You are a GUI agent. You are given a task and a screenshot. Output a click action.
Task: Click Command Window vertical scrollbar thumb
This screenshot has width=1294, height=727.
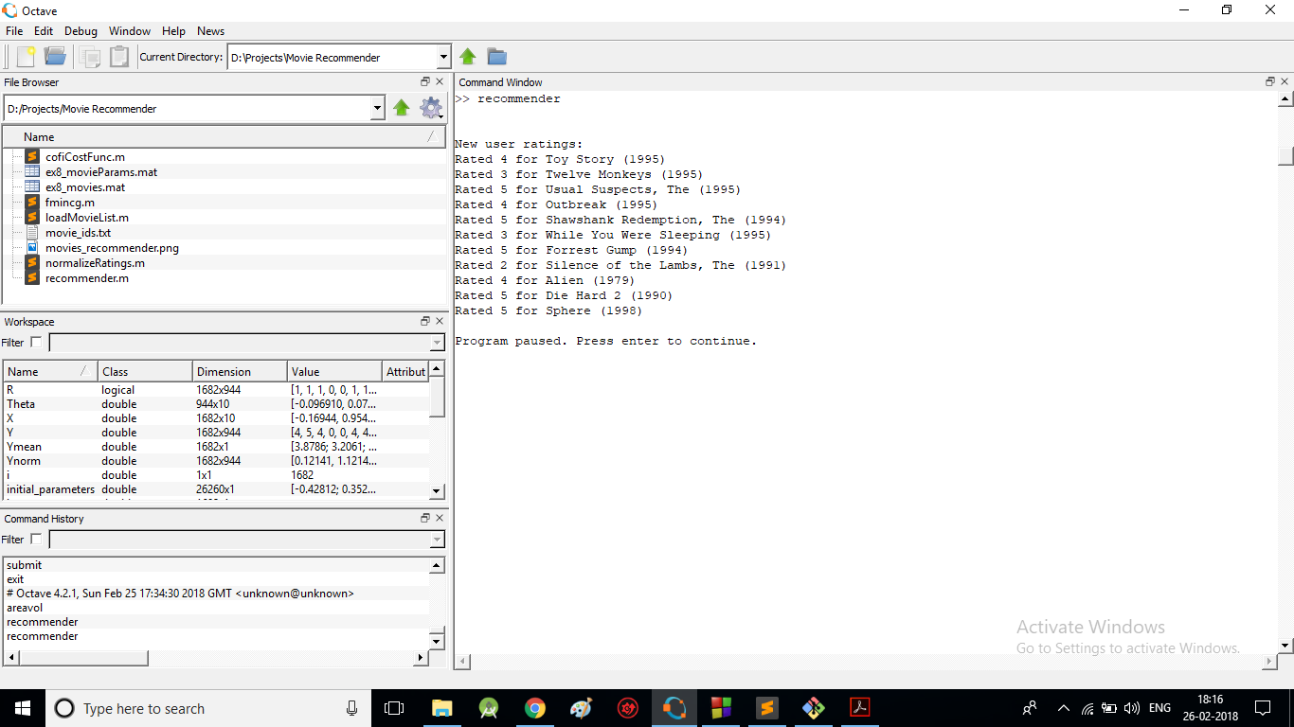[x=1285, y=156]
